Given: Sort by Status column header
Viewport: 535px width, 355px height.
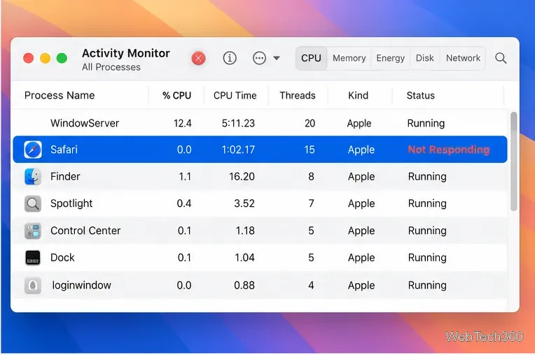Looking at the screenshot, I should tap(421, 95).
